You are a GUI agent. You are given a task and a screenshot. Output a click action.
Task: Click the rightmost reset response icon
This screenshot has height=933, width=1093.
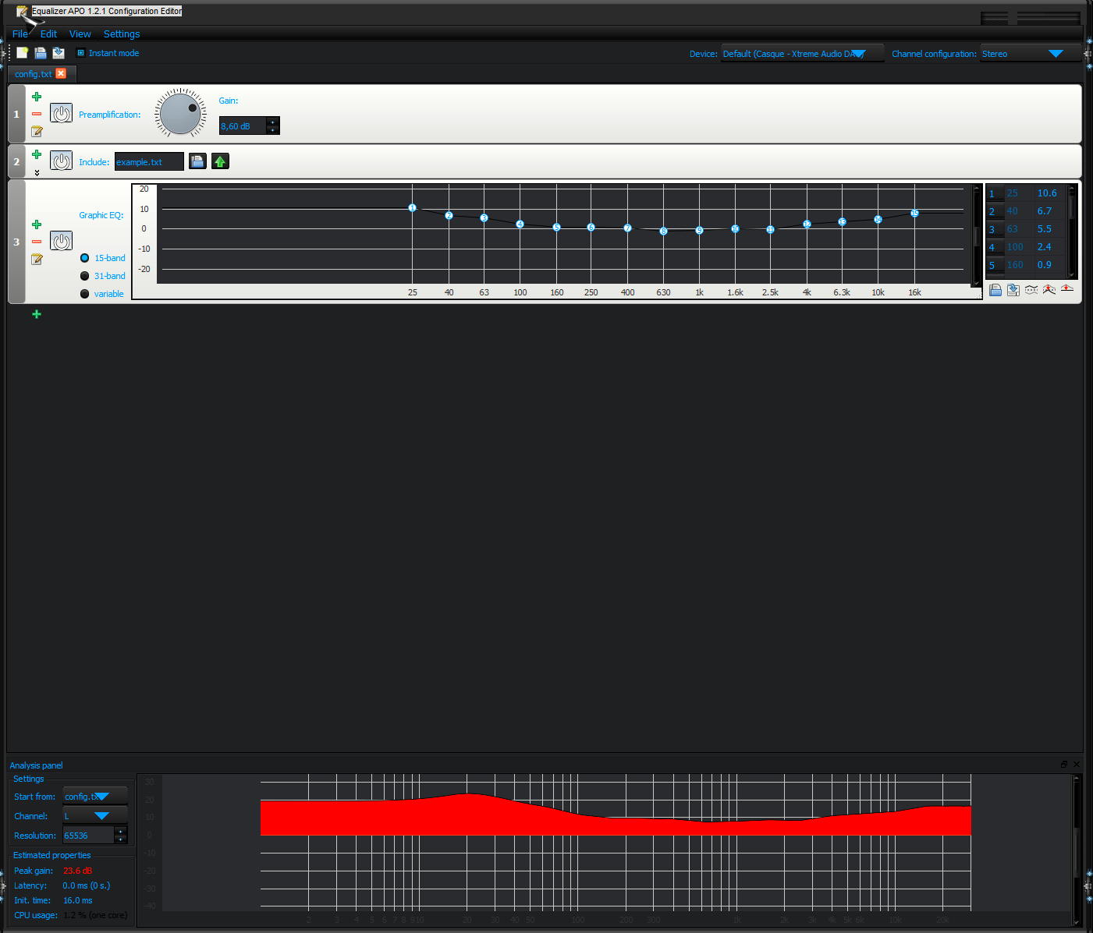(x=1066, y=290)
